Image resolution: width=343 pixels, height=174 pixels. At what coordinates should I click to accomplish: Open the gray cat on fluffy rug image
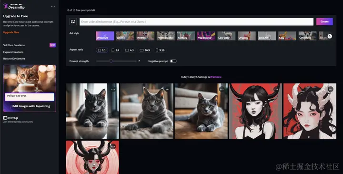coord(147,111)
